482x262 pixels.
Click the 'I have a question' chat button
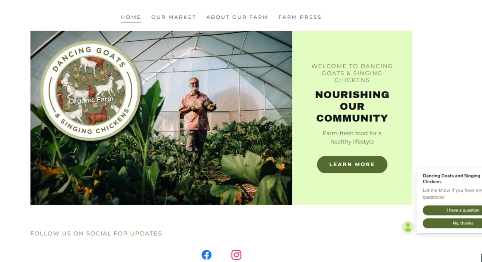pyautogui.click(x=452, y=210)
